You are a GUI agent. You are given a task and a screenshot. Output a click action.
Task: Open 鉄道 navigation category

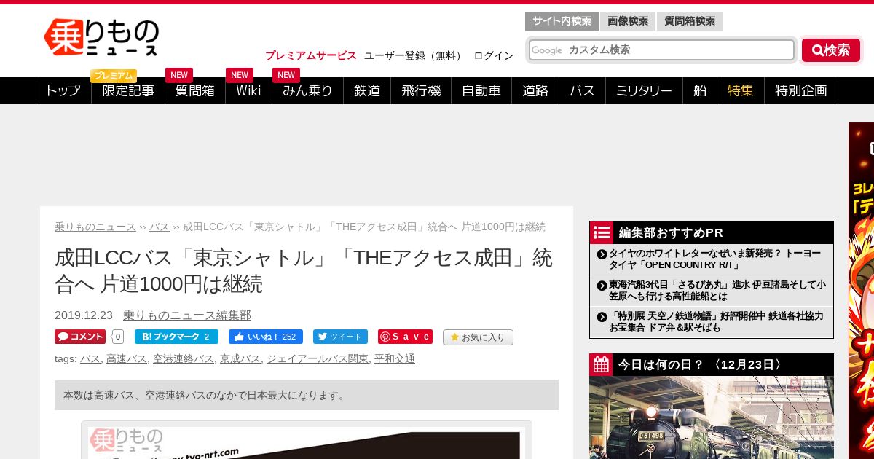click(x=367, y=90)
